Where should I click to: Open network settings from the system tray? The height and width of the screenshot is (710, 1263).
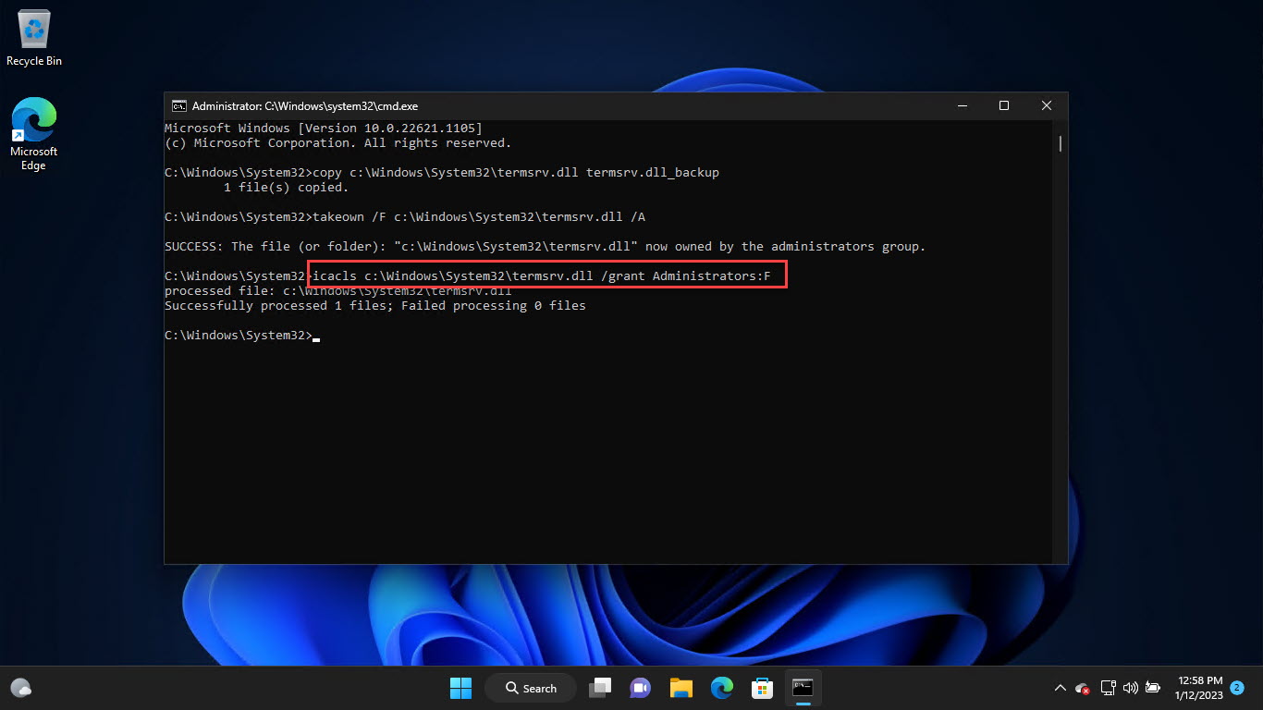(x=1108, y=688)
